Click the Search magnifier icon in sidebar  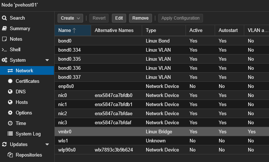pos(4,18)
